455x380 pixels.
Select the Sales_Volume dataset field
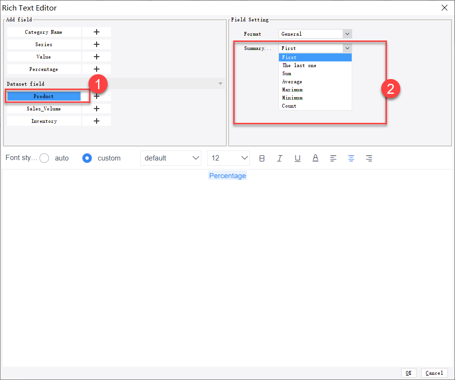44,109
